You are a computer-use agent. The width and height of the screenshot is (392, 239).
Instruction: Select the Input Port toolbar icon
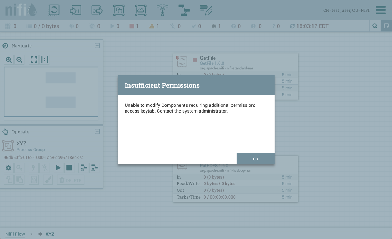(x=75, y=10)
